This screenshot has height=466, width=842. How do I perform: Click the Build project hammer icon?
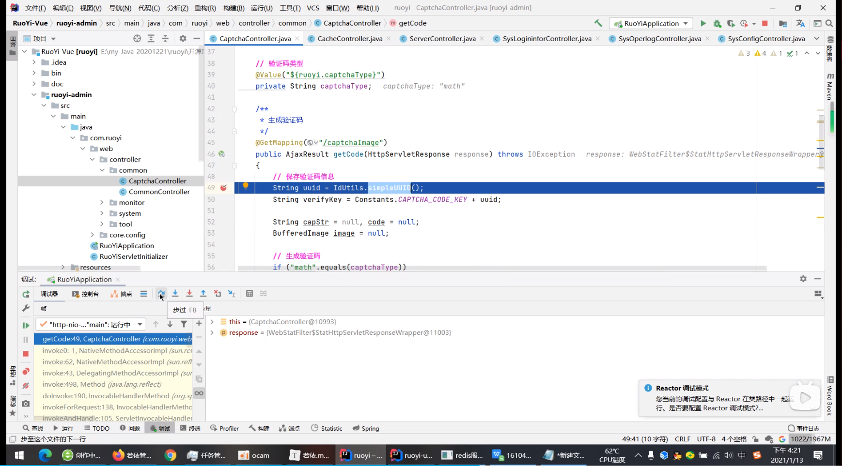point(598,23)
